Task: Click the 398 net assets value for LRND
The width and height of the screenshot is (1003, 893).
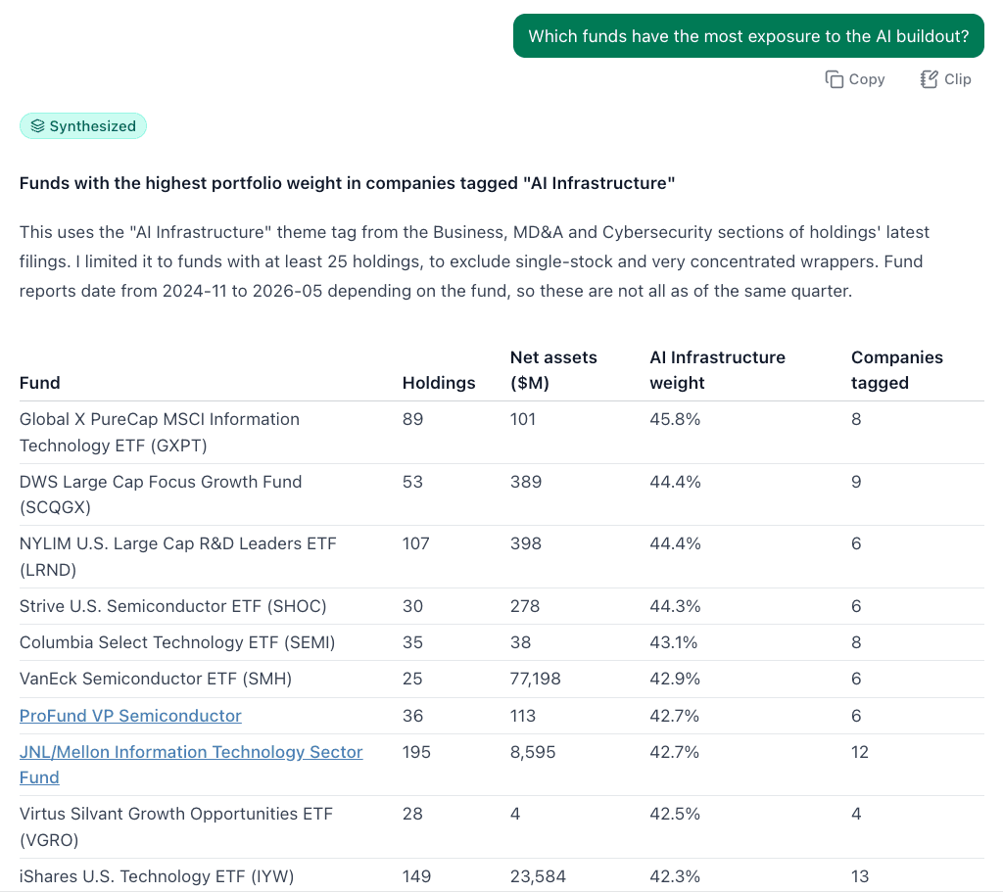Action: [x=526, y=543]
